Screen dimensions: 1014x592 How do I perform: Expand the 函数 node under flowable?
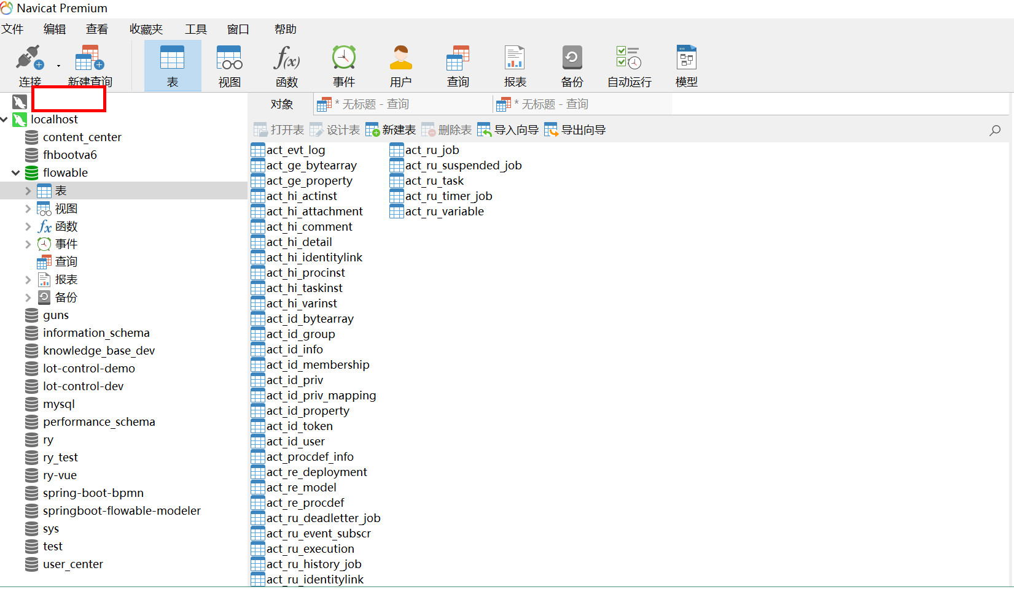pos(28,226)
